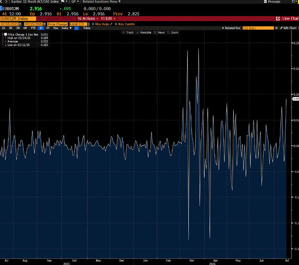The height and width of the screenshot is (265, 299).
Task: Select the YTD range tab
Action: 33,28
